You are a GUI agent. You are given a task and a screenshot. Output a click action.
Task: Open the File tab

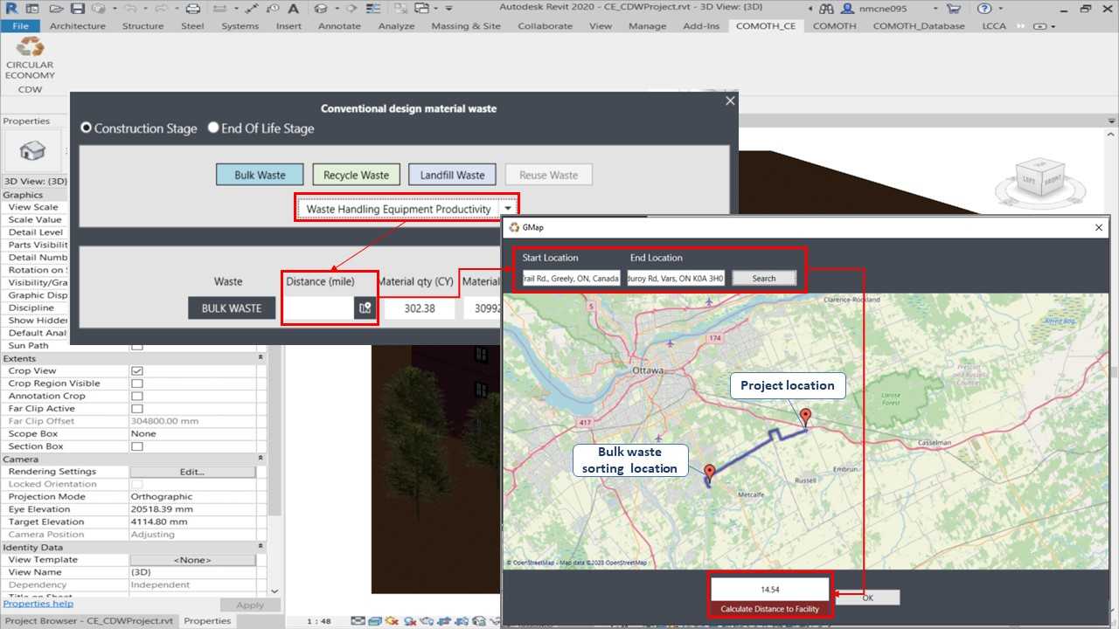coord(20,26)
